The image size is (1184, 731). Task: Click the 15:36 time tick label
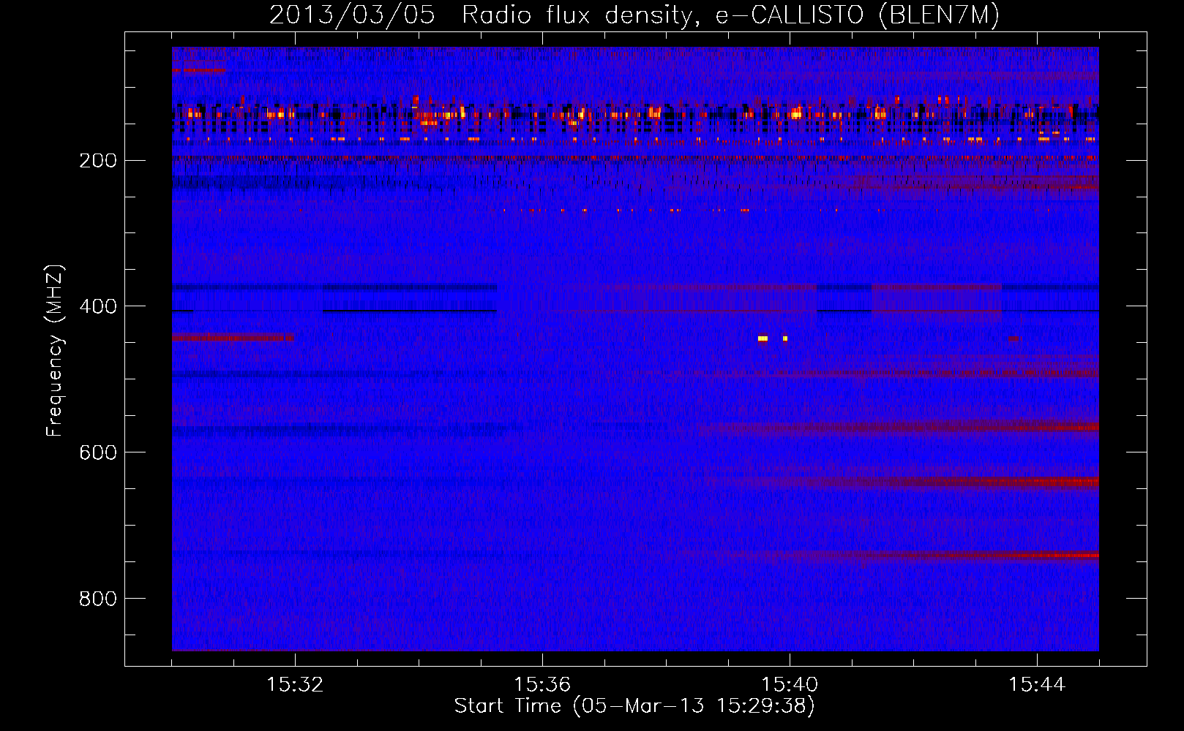[x=542, y=685]
